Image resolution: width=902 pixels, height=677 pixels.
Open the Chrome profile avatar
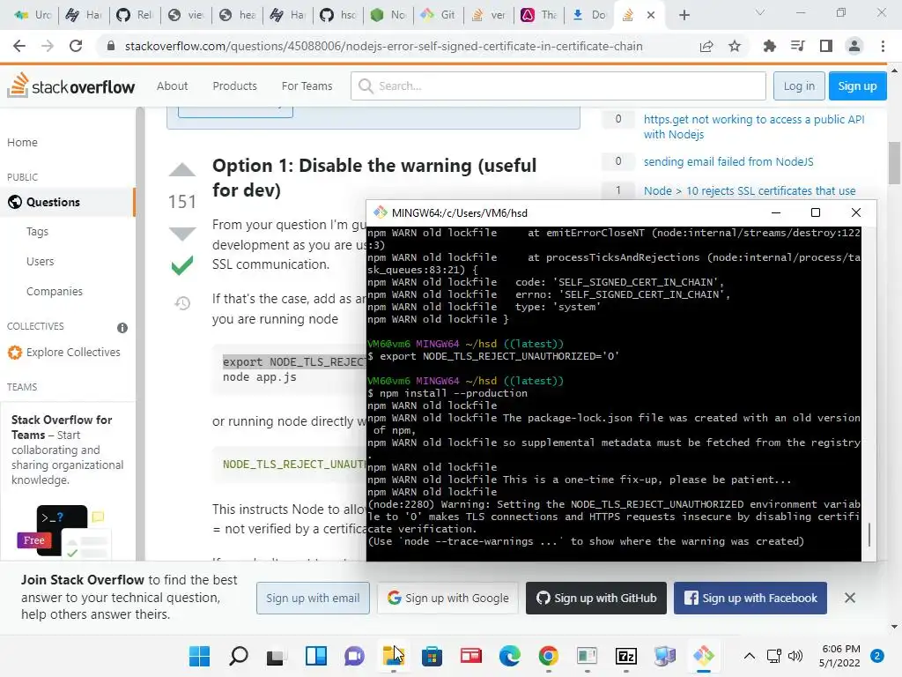(x=854, y=46)
